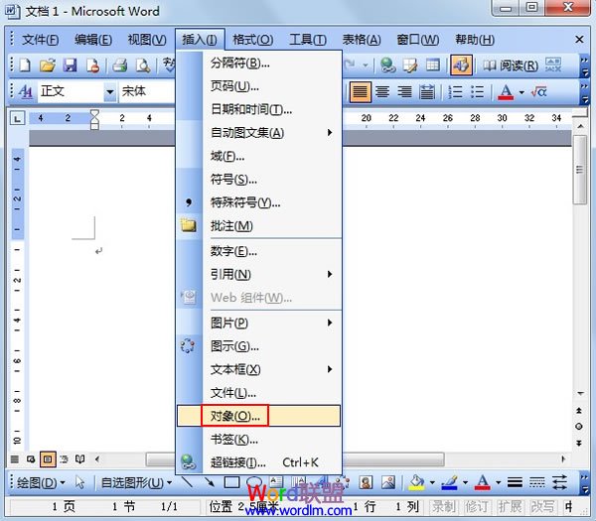Open the 编辑(E) menu
This screenshot has width=596, height=521.
tap(93, 40)
